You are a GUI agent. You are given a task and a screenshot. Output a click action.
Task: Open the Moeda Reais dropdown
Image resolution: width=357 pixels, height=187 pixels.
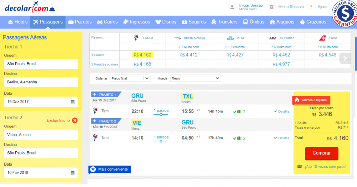[195, 78]
